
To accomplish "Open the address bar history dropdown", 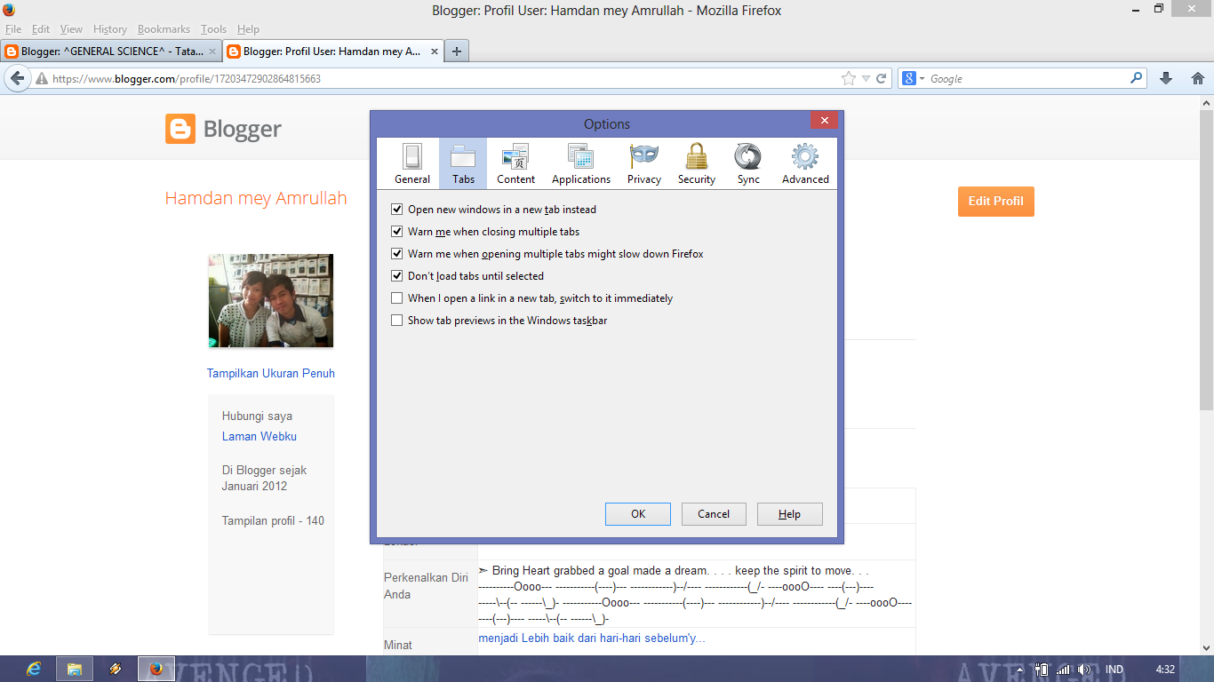I will (867, 79).
